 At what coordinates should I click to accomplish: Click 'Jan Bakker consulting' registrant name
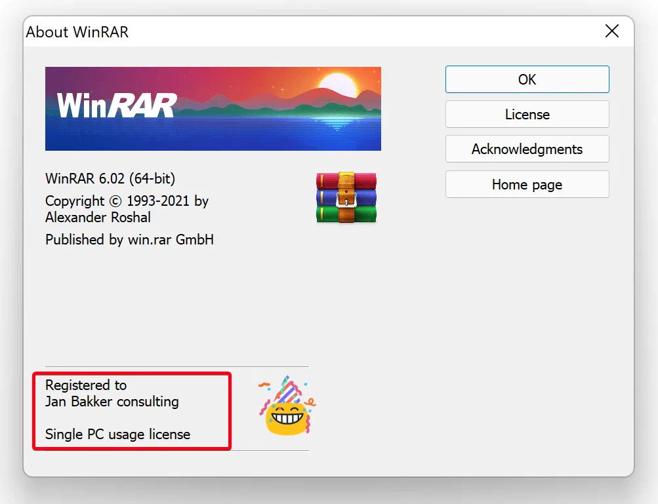[x=112, y=402]
